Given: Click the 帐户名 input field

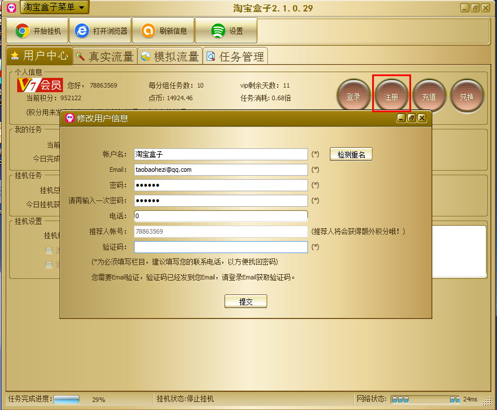Looking at the screenshot, I should click(x=220, y=154).
